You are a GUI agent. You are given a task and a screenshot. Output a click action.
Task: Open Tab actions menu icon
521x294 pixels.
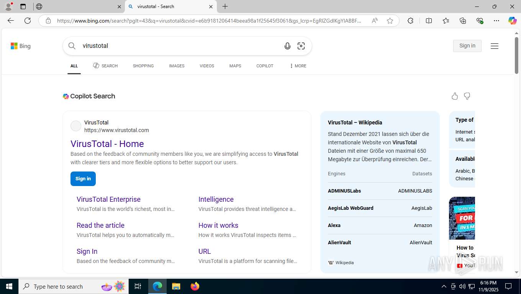pyautogui.click(x=23, y=7)
